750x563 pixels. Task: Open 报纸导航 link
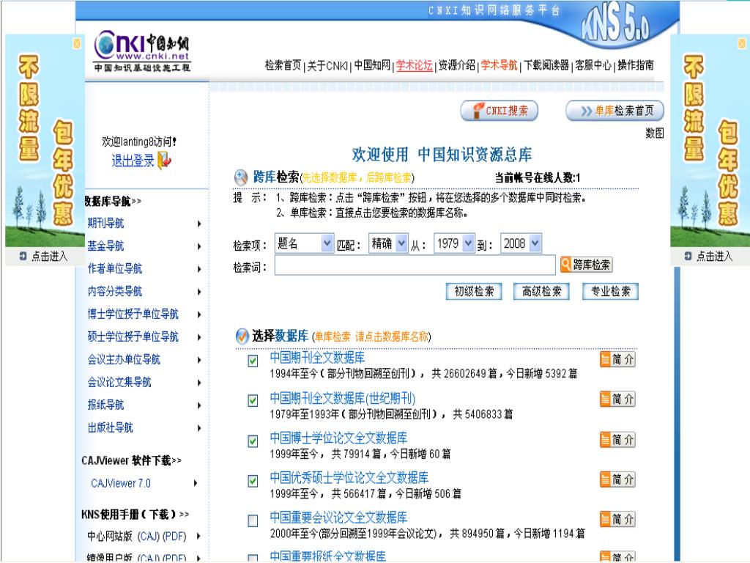[105, 405]
